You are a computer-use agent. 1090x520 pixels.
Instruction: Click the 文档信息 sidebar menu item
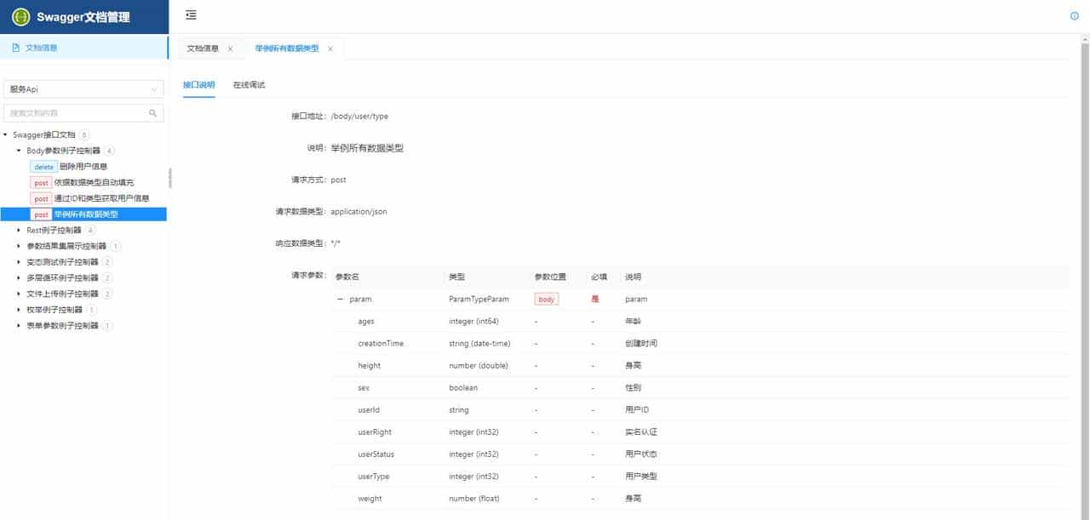click(40, 47)
